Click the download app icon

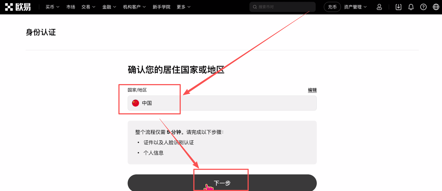(x=398, y=7)
